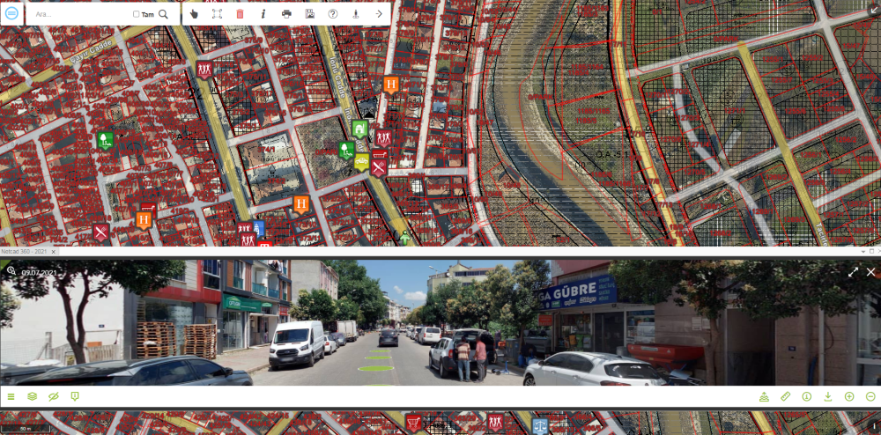Image resolution: width=881 pixels, height=435 pixels.
Task: Open the main circular menu button
Action: tap(11, 13)
